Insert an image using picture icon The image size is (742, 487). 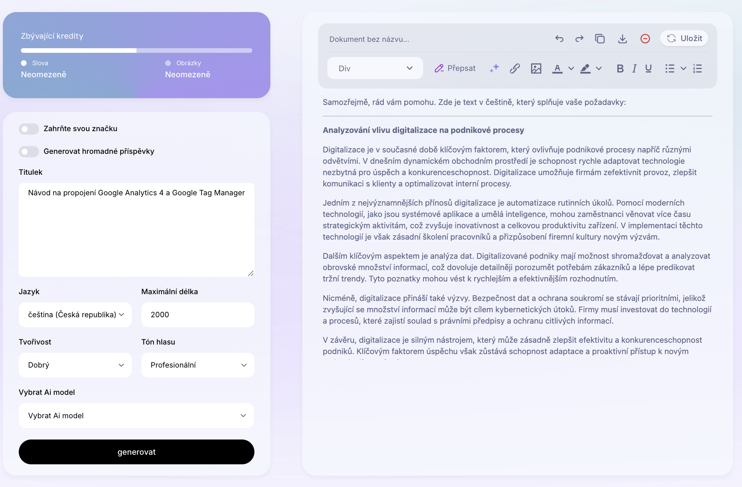tap(536, 68)
